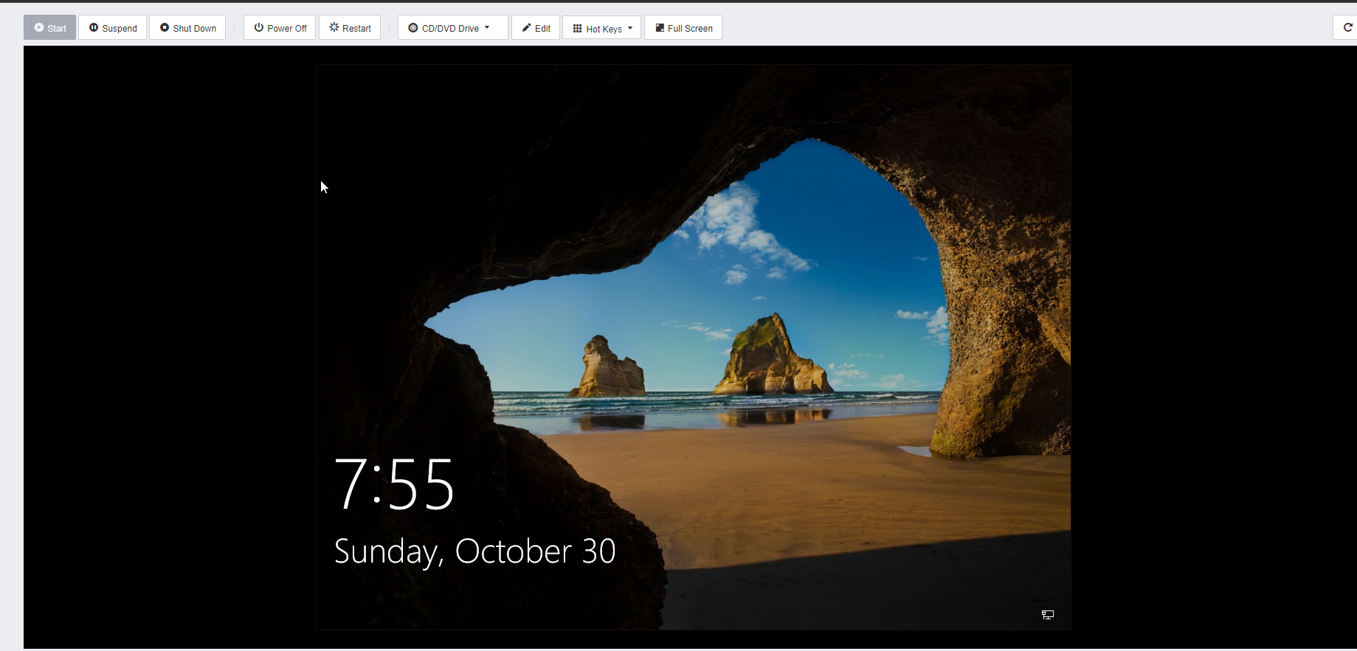The image size is (1357, 651).
Task: Open the Hot Keys dropdown caret
Action: (x=630, y=28)
